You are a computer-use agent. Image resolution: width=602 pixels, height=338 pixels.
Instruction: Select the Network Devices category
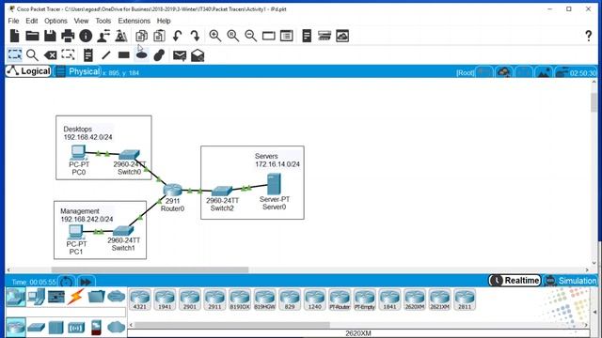click(16, 297)
